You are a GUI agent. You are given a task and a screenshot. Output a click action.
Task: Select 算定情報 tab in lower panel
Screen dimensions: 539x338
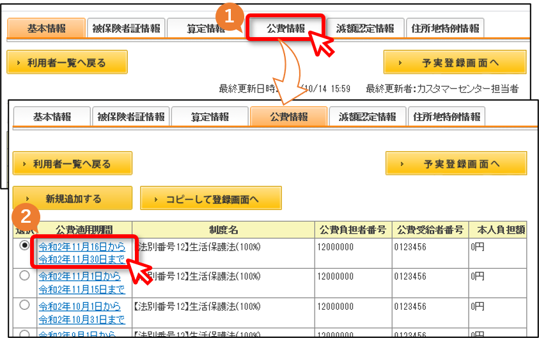point(210,117)
